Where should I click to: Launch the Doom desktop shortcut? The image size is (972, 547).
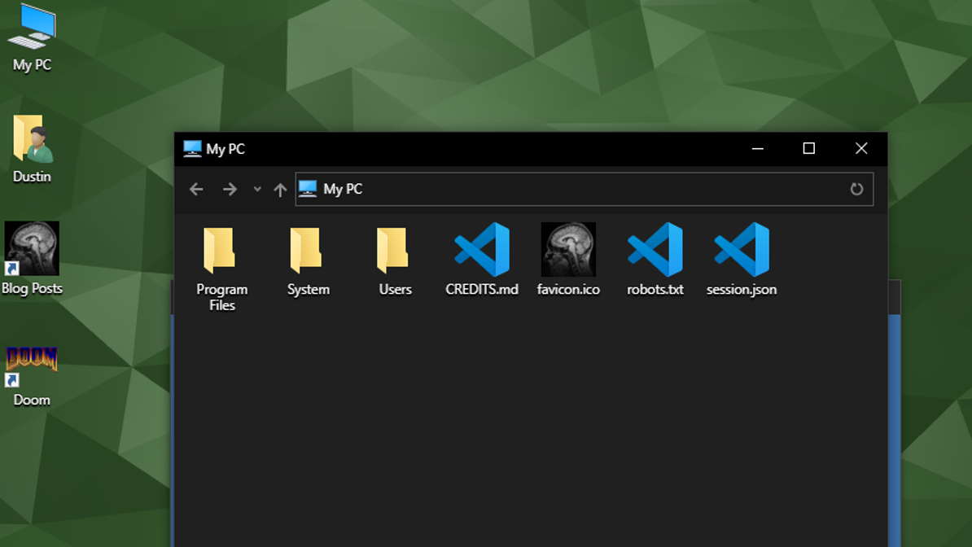(x=32, y=365)
